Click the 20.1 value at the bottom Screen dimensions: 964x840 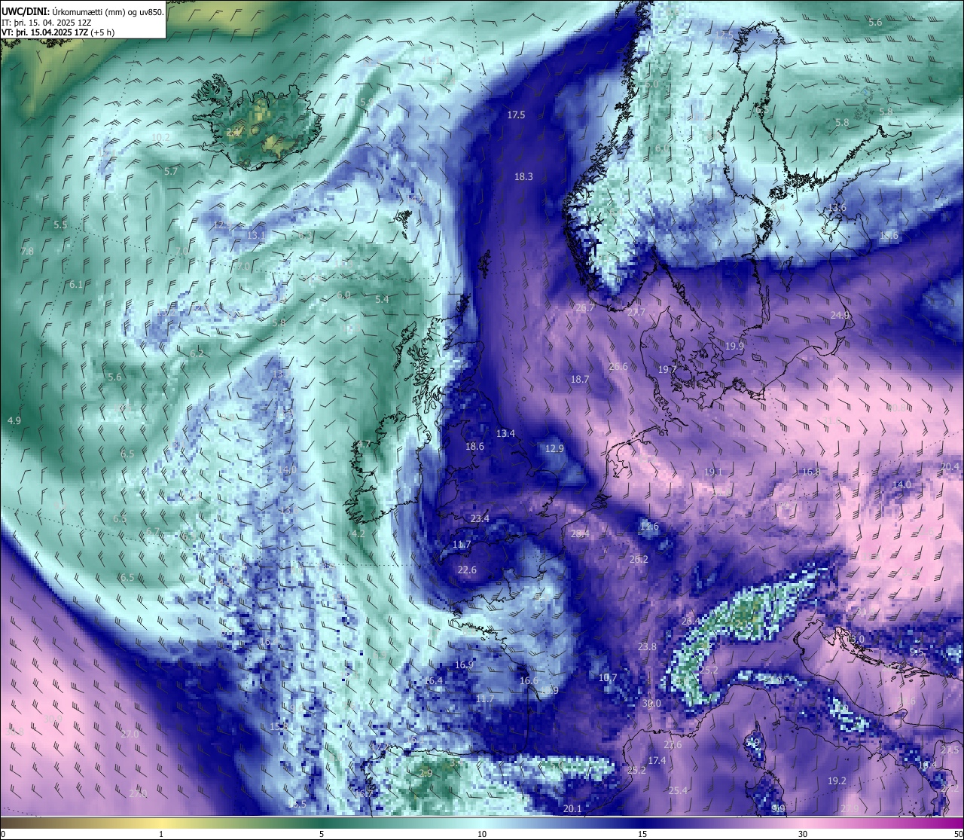pos(572,808)
